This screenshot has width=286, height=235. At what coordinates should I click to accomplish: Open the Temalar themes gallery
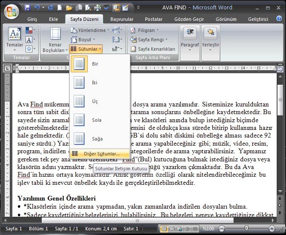point(15,39)
